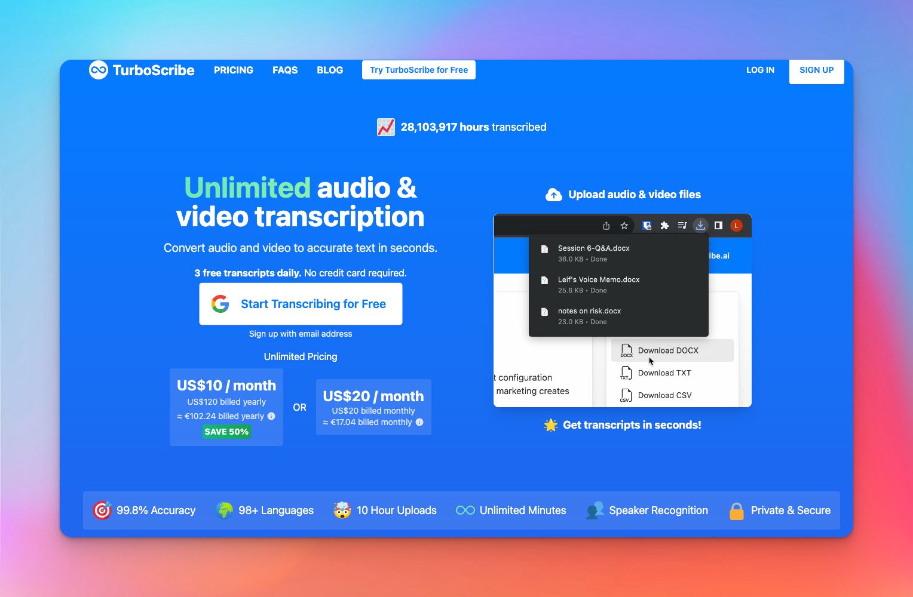Click Try TurboScribe for Free button
The height and width of the screenshot is (597, 913).
(418, 70)
